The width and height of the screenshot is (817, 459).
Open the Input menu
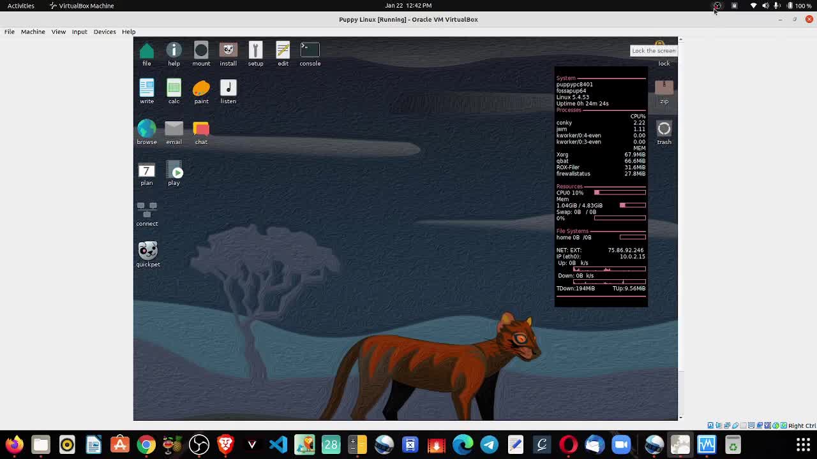(79, 31)
